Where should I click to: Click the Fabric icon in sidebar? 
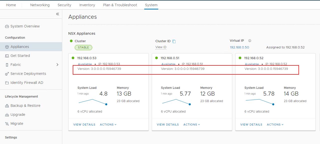(7, 65)
